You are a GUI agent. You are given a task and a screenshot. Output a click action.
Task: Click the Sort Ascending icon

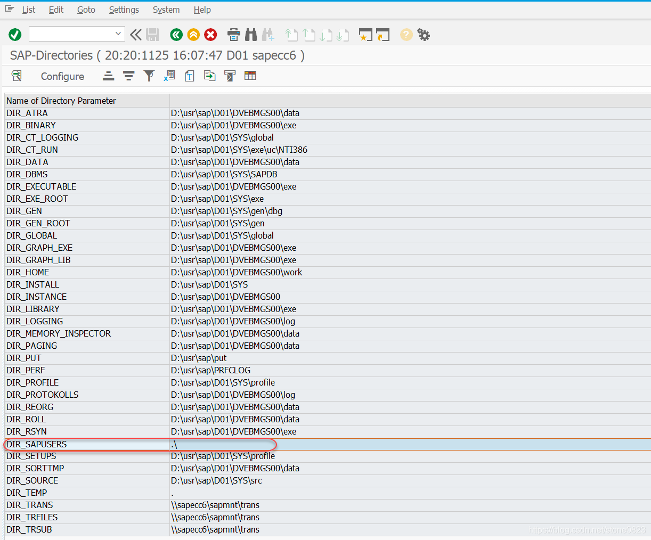pyautogui.click(x=109, y=76)
